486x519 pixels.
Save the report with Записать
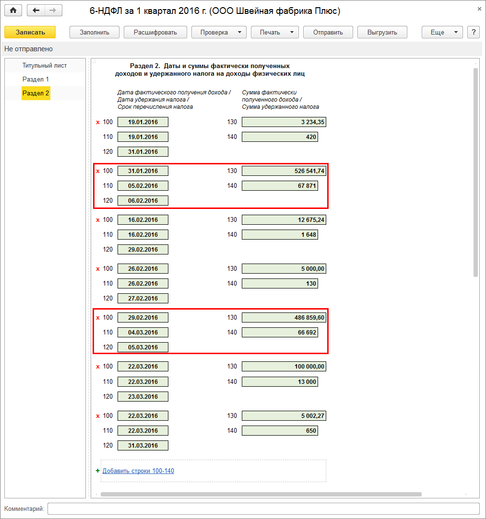pyautogui.click(x=30, y=32)
